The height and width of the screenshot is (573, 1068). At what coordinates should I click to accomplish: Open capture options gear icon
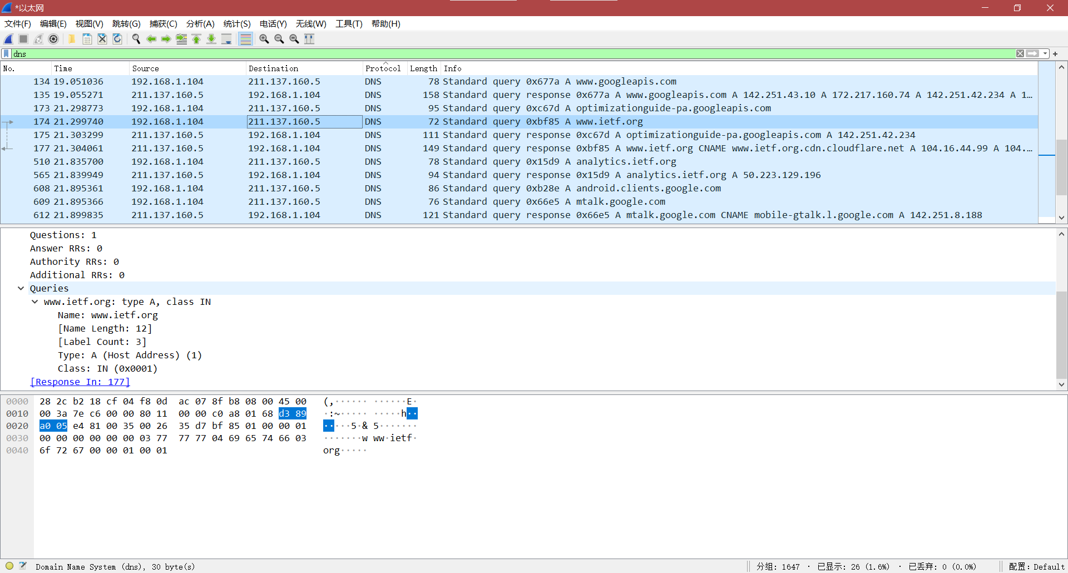click(53, 39)
